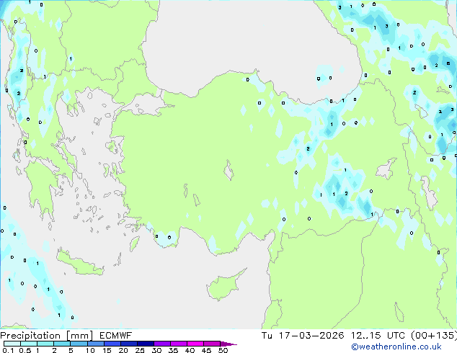Click the "ECMWF" model label
The image size is (457, 353).
[x=116, y=336]
